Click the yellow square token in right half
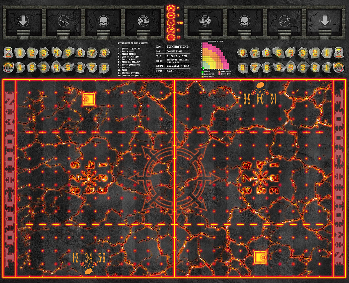The height and width of the screenshot is (283, 349). [x=261, y=257]
